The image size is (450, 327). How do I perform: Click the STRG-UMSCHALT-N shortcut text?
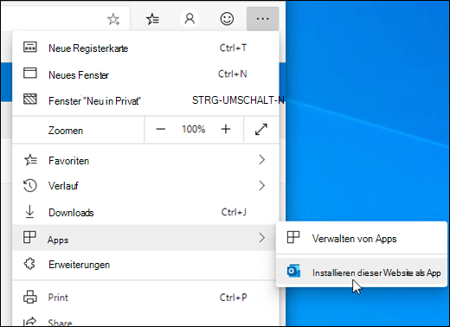click(x=238, y=100)
